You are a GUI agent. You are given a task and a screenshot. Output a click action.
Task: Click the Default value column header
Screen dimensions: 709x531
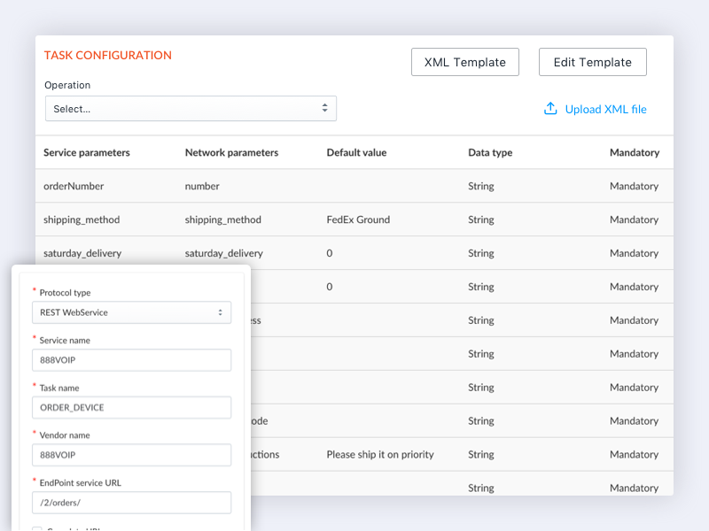(356, 153)
